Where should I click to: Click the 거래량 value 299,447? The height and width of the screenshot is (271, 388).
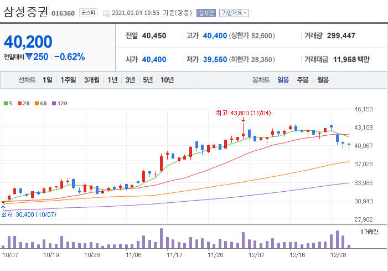pos(341,35)
